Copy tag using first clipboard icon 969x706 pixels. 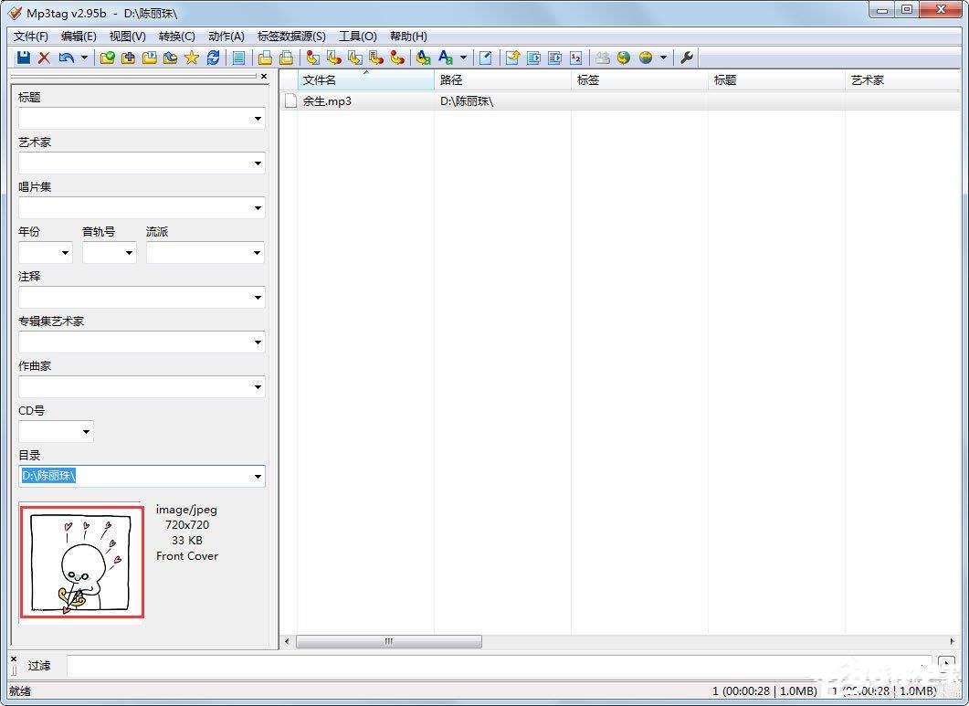coord(265,58)
